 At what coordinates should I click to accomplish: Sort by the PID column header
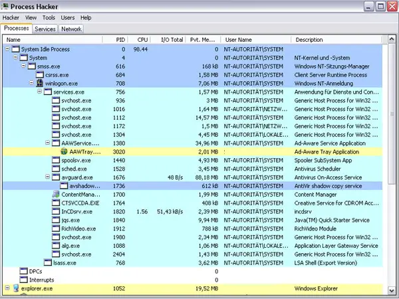point(115,40)
